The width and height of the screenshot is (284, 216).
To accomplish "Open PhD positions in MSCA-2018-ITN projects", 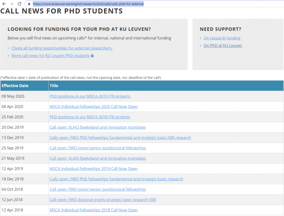I will pyautogui.click(x=90, y=117).
